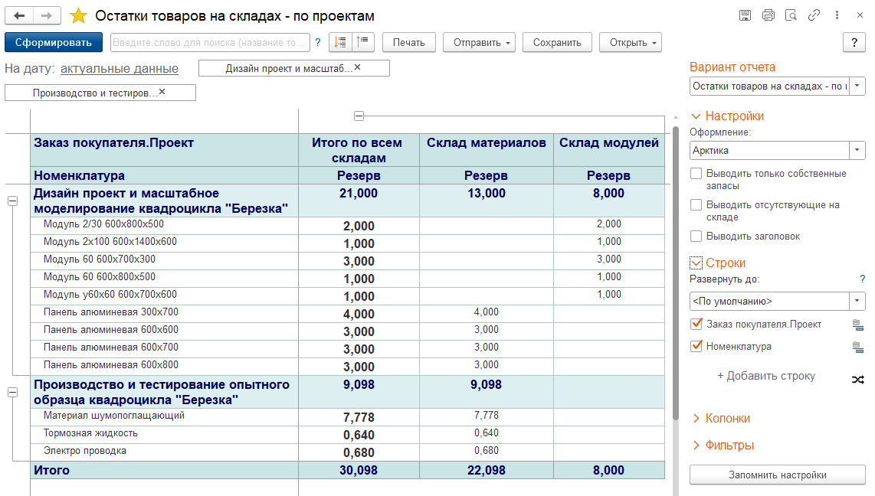Click the chain link icon to get a link
875x496 pixels.
[x=814, y=15]
